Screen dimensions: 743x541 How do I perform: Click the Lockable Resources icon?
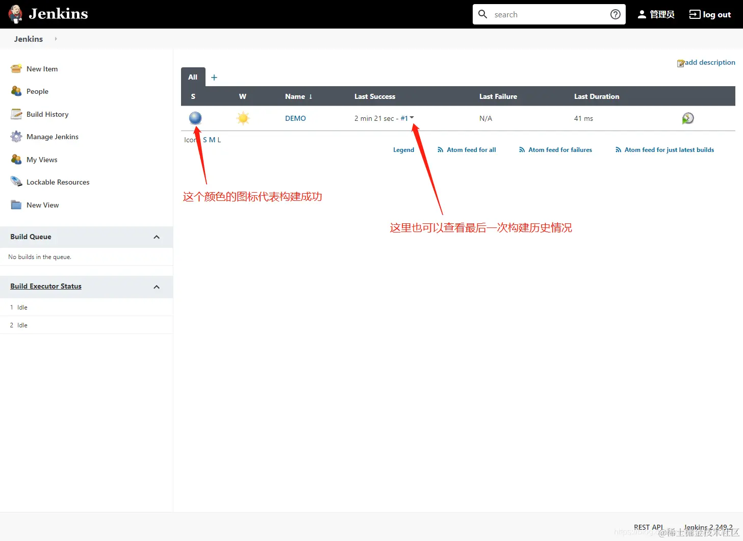point(16,182)
